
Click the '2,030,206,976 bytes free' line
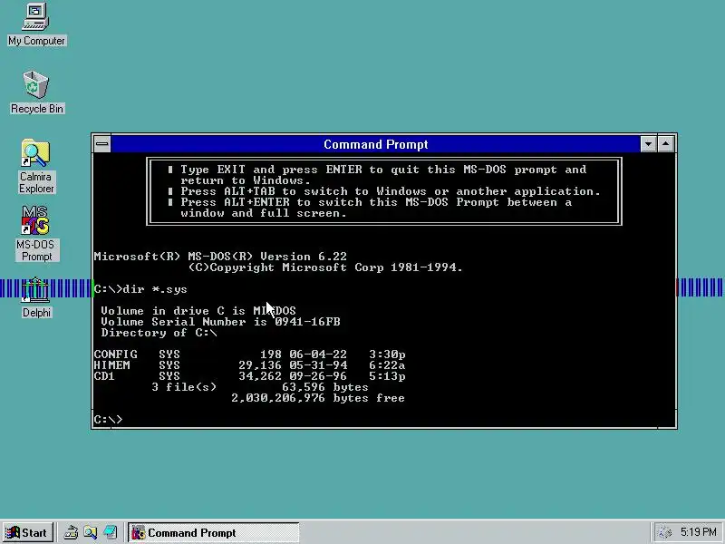tap(318, 398)
